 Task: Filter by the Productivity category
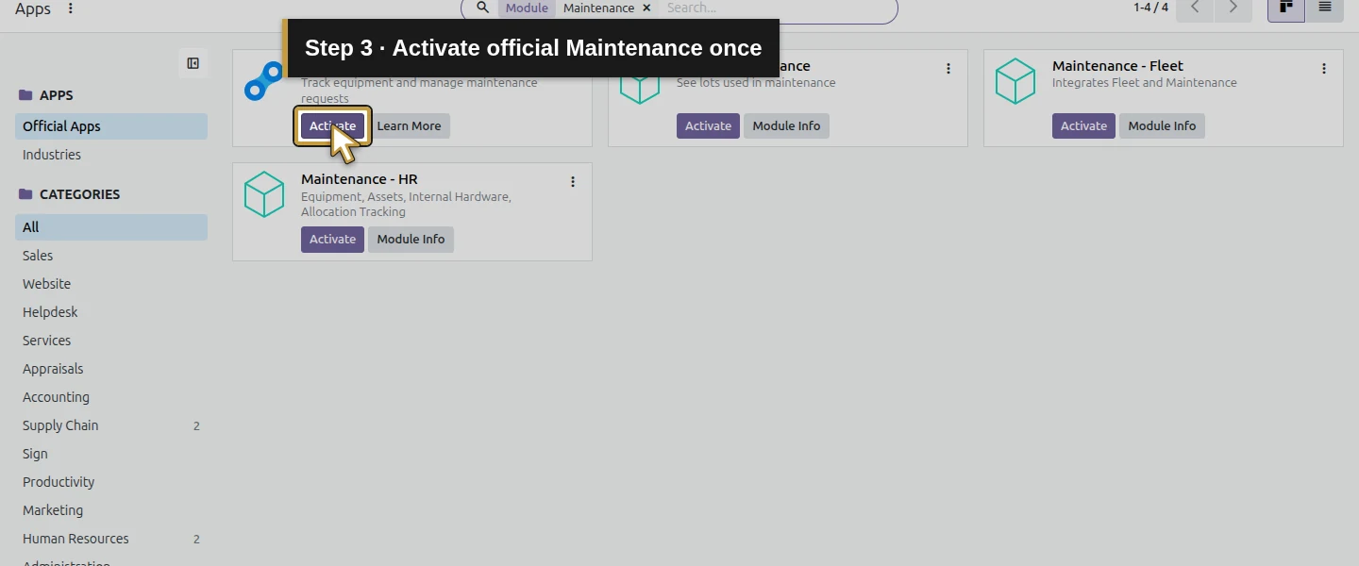coord(111,482)
